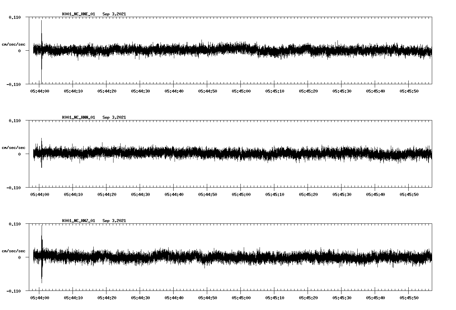Click the cm/sec/sec unit label of HNZ plot
The width and height of the screenshot is (456, 310).
(14, 251)
